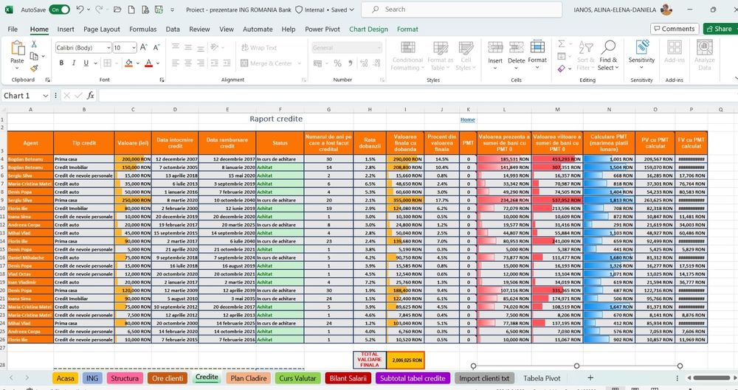
Task: Click the user account profile picture
Action: 666,10
